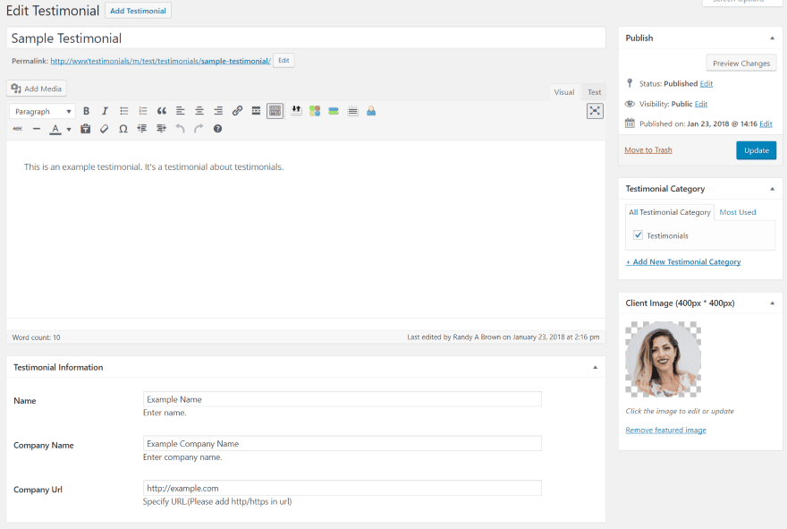Collapse the Client Image panel
The height and width of the screenshot is (529, 787).
click(772, 303)
